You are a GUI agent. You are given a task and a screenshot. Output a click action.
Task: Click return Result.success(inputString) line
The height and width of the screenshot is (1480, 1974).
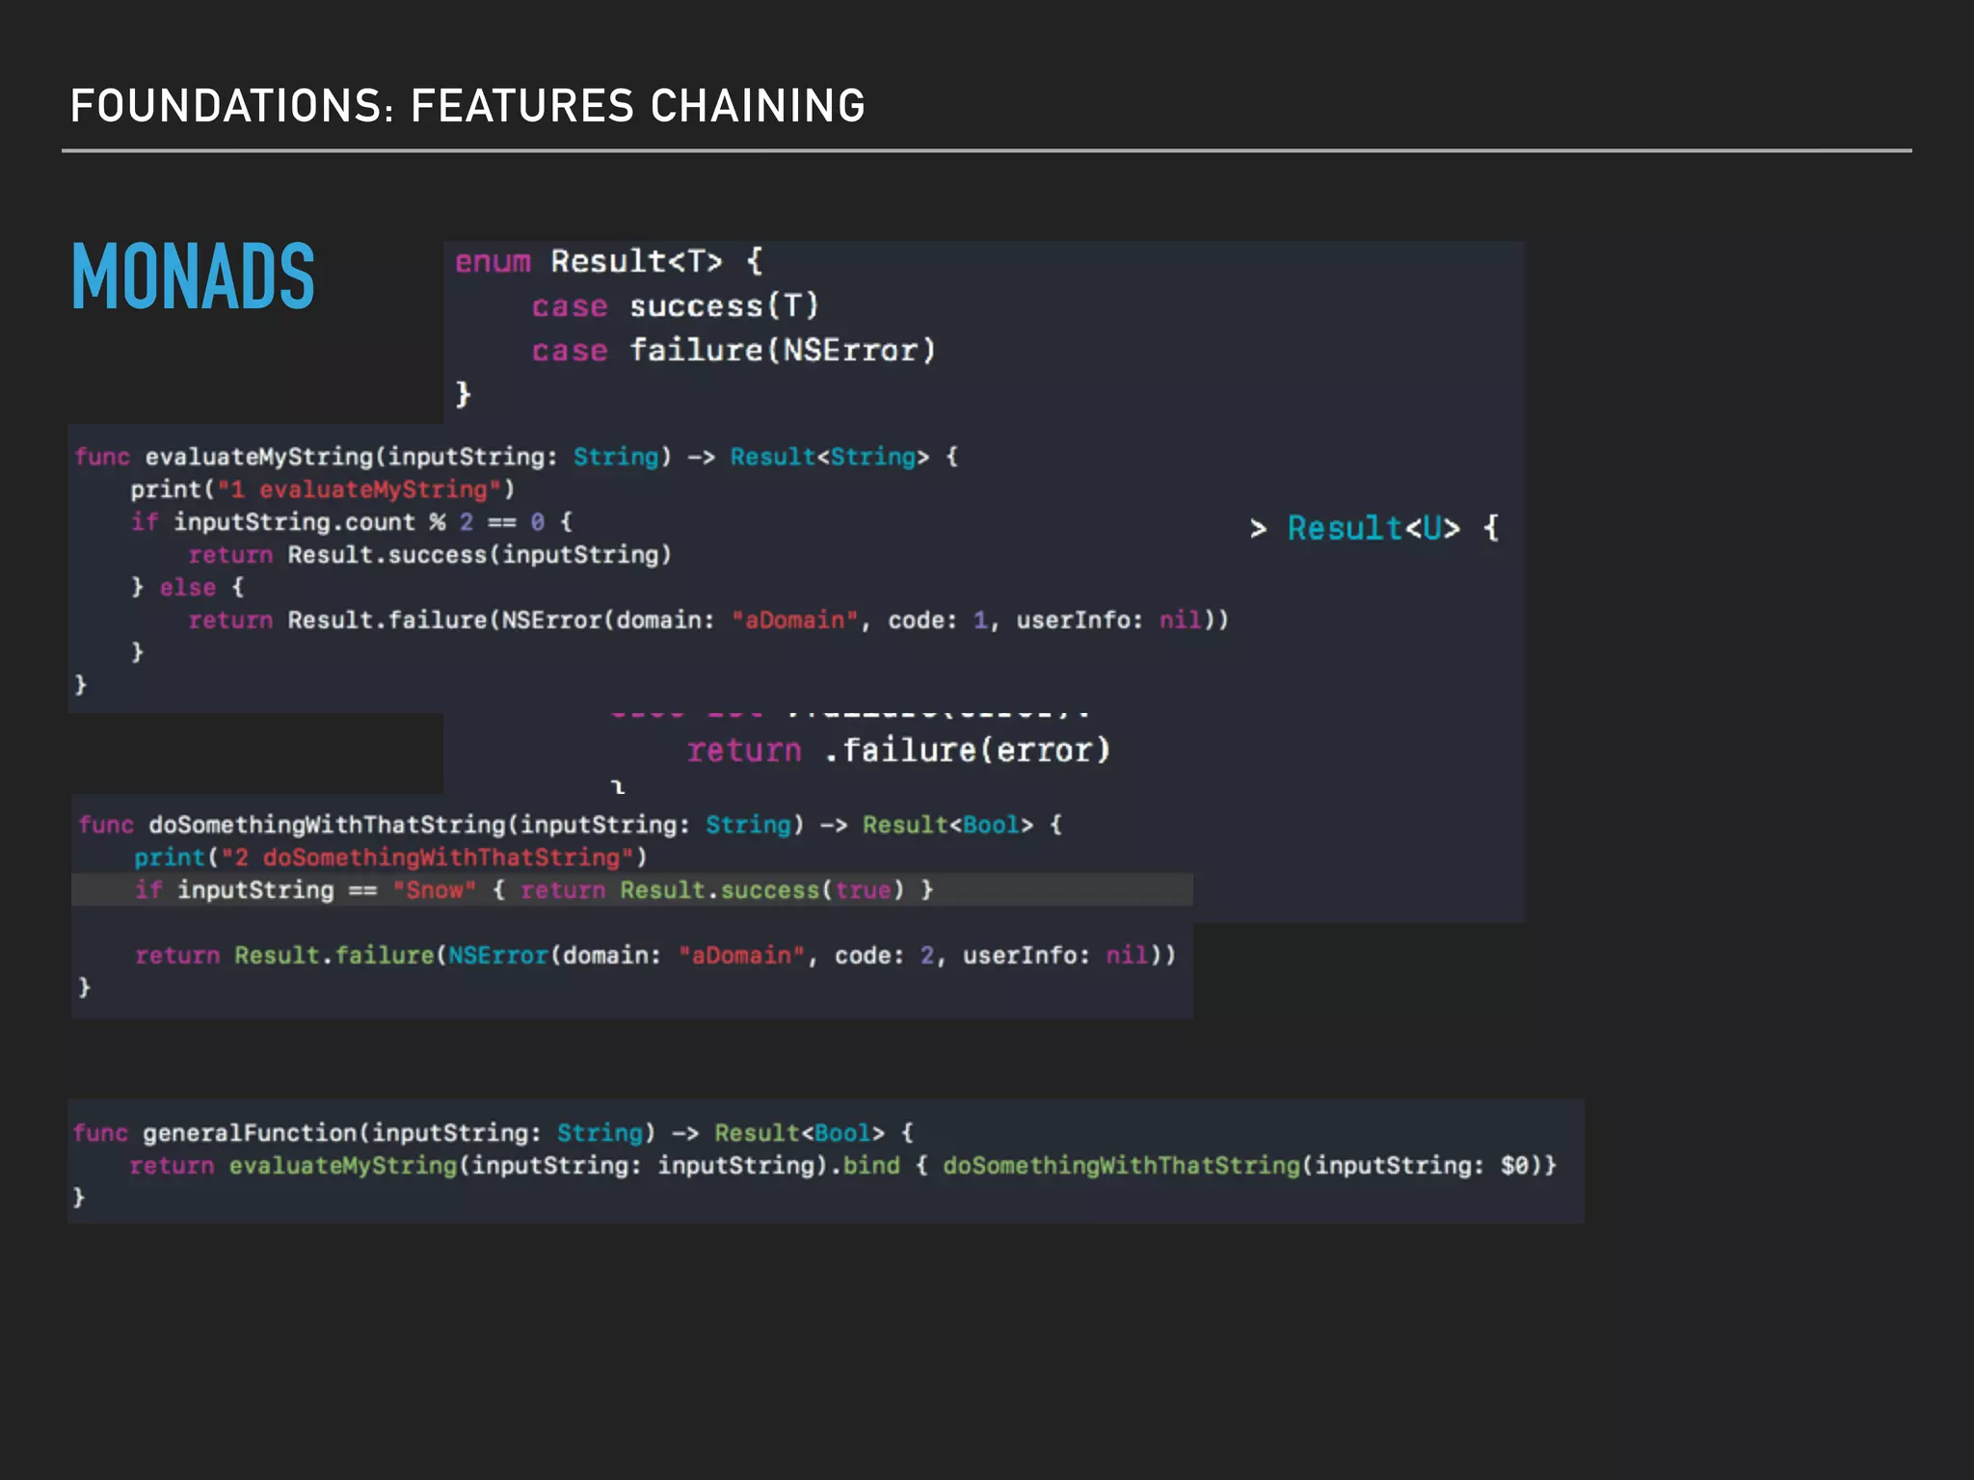(x=430, y=555)
